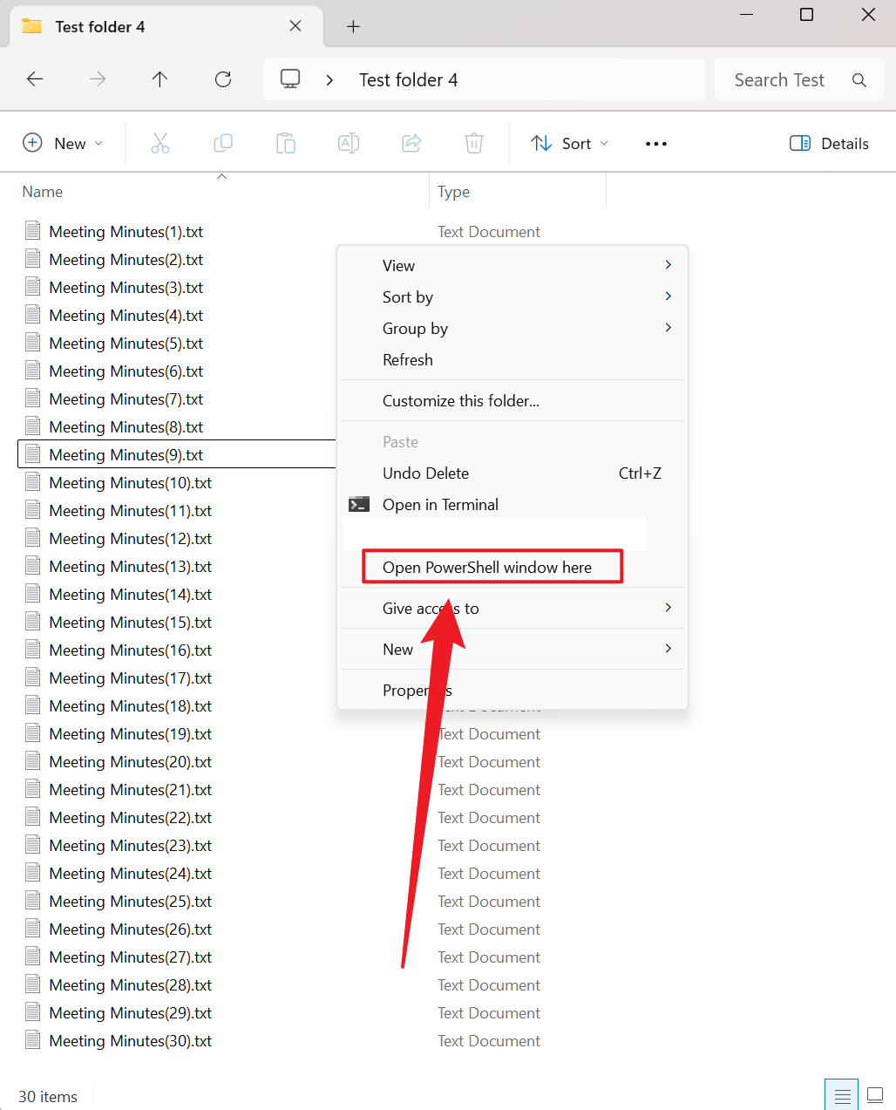Click the Cut scissors icon in toolbar
This screenshot has width=896, height=1110.
tap(160, 143)
